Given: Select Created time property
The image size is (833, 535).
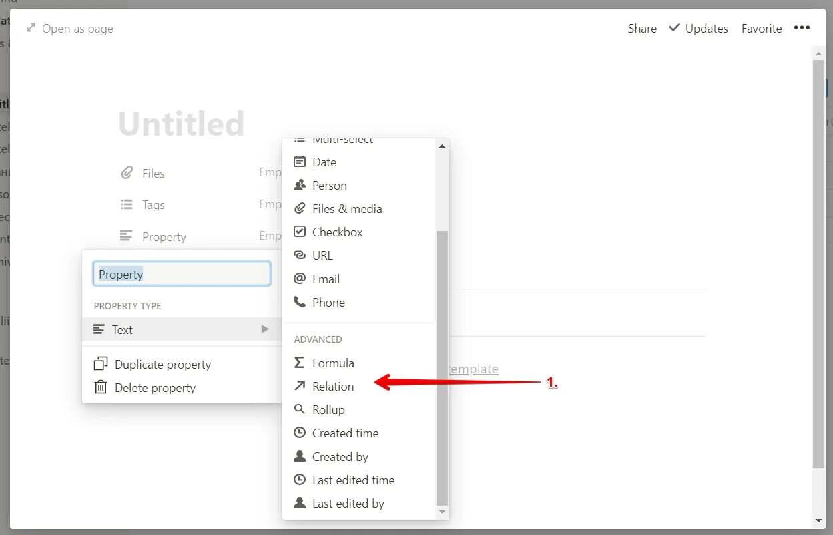Looking at the screenshot, I should coord(360,433).
